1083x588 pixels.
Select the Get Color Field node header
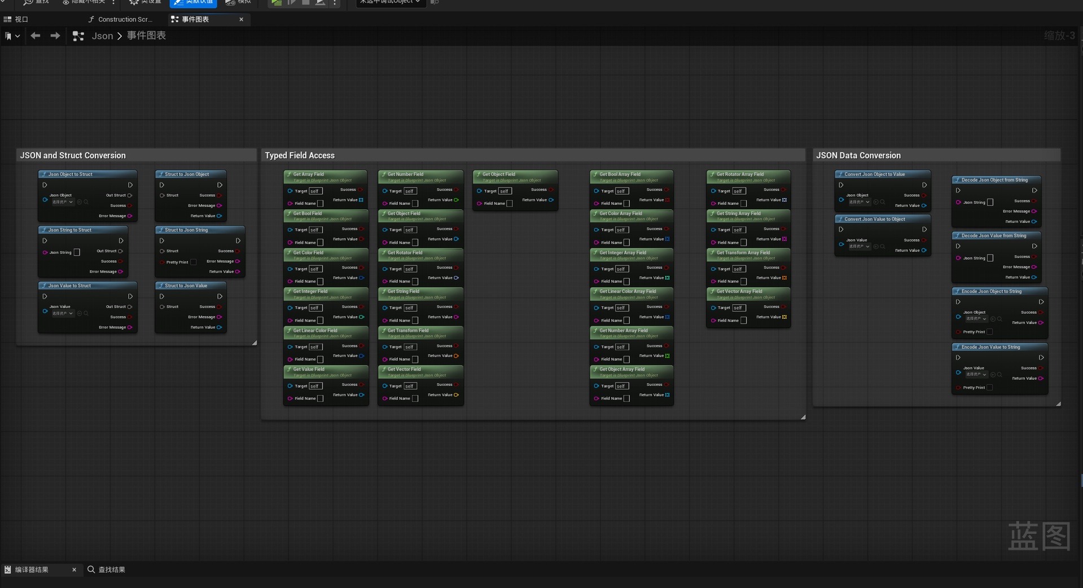pos(326,256)
